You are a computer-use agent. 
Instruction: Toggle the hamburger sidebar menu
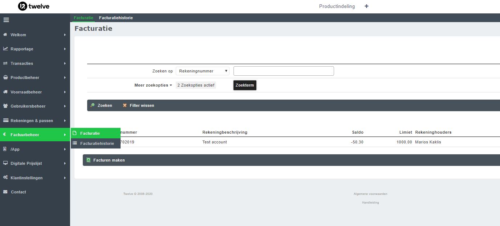(6, 20)
